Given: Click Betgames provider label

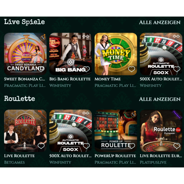Looking at the screenshot, I should coord(14,162).
